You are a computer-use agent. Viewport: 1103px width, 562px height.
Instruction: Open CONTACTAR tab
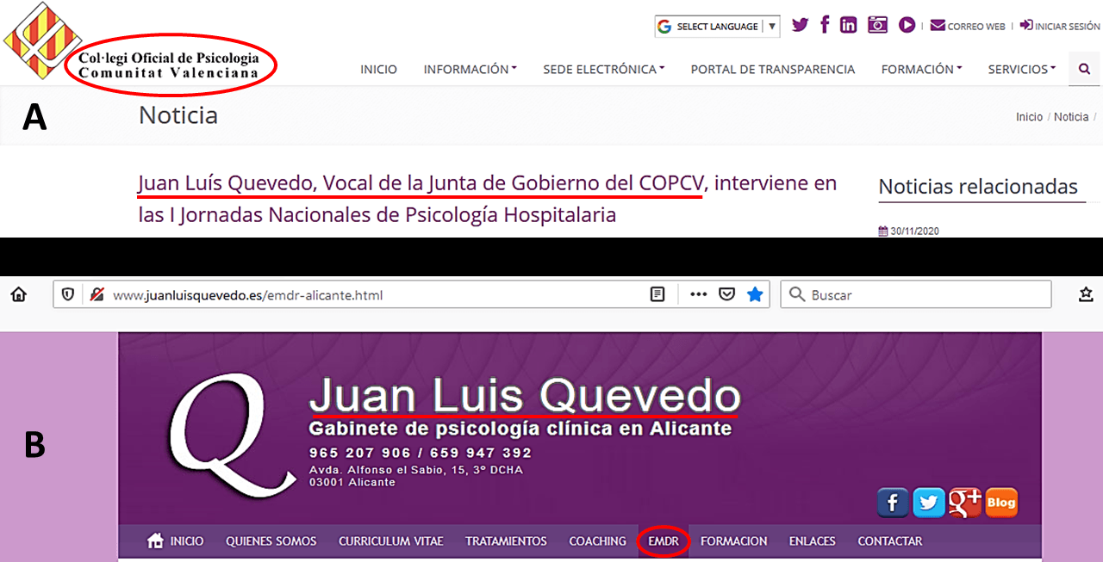tap(890, 541)
